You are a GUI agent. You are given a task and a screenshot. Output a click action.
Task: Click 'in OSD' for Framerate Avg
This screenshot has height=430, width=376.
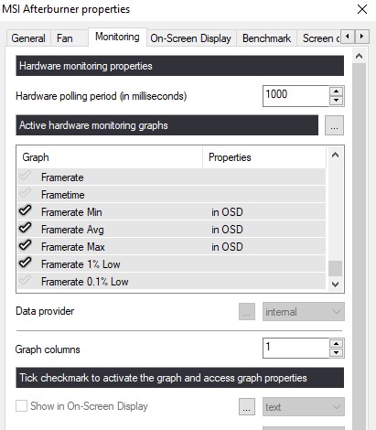[x=227, y=230]
